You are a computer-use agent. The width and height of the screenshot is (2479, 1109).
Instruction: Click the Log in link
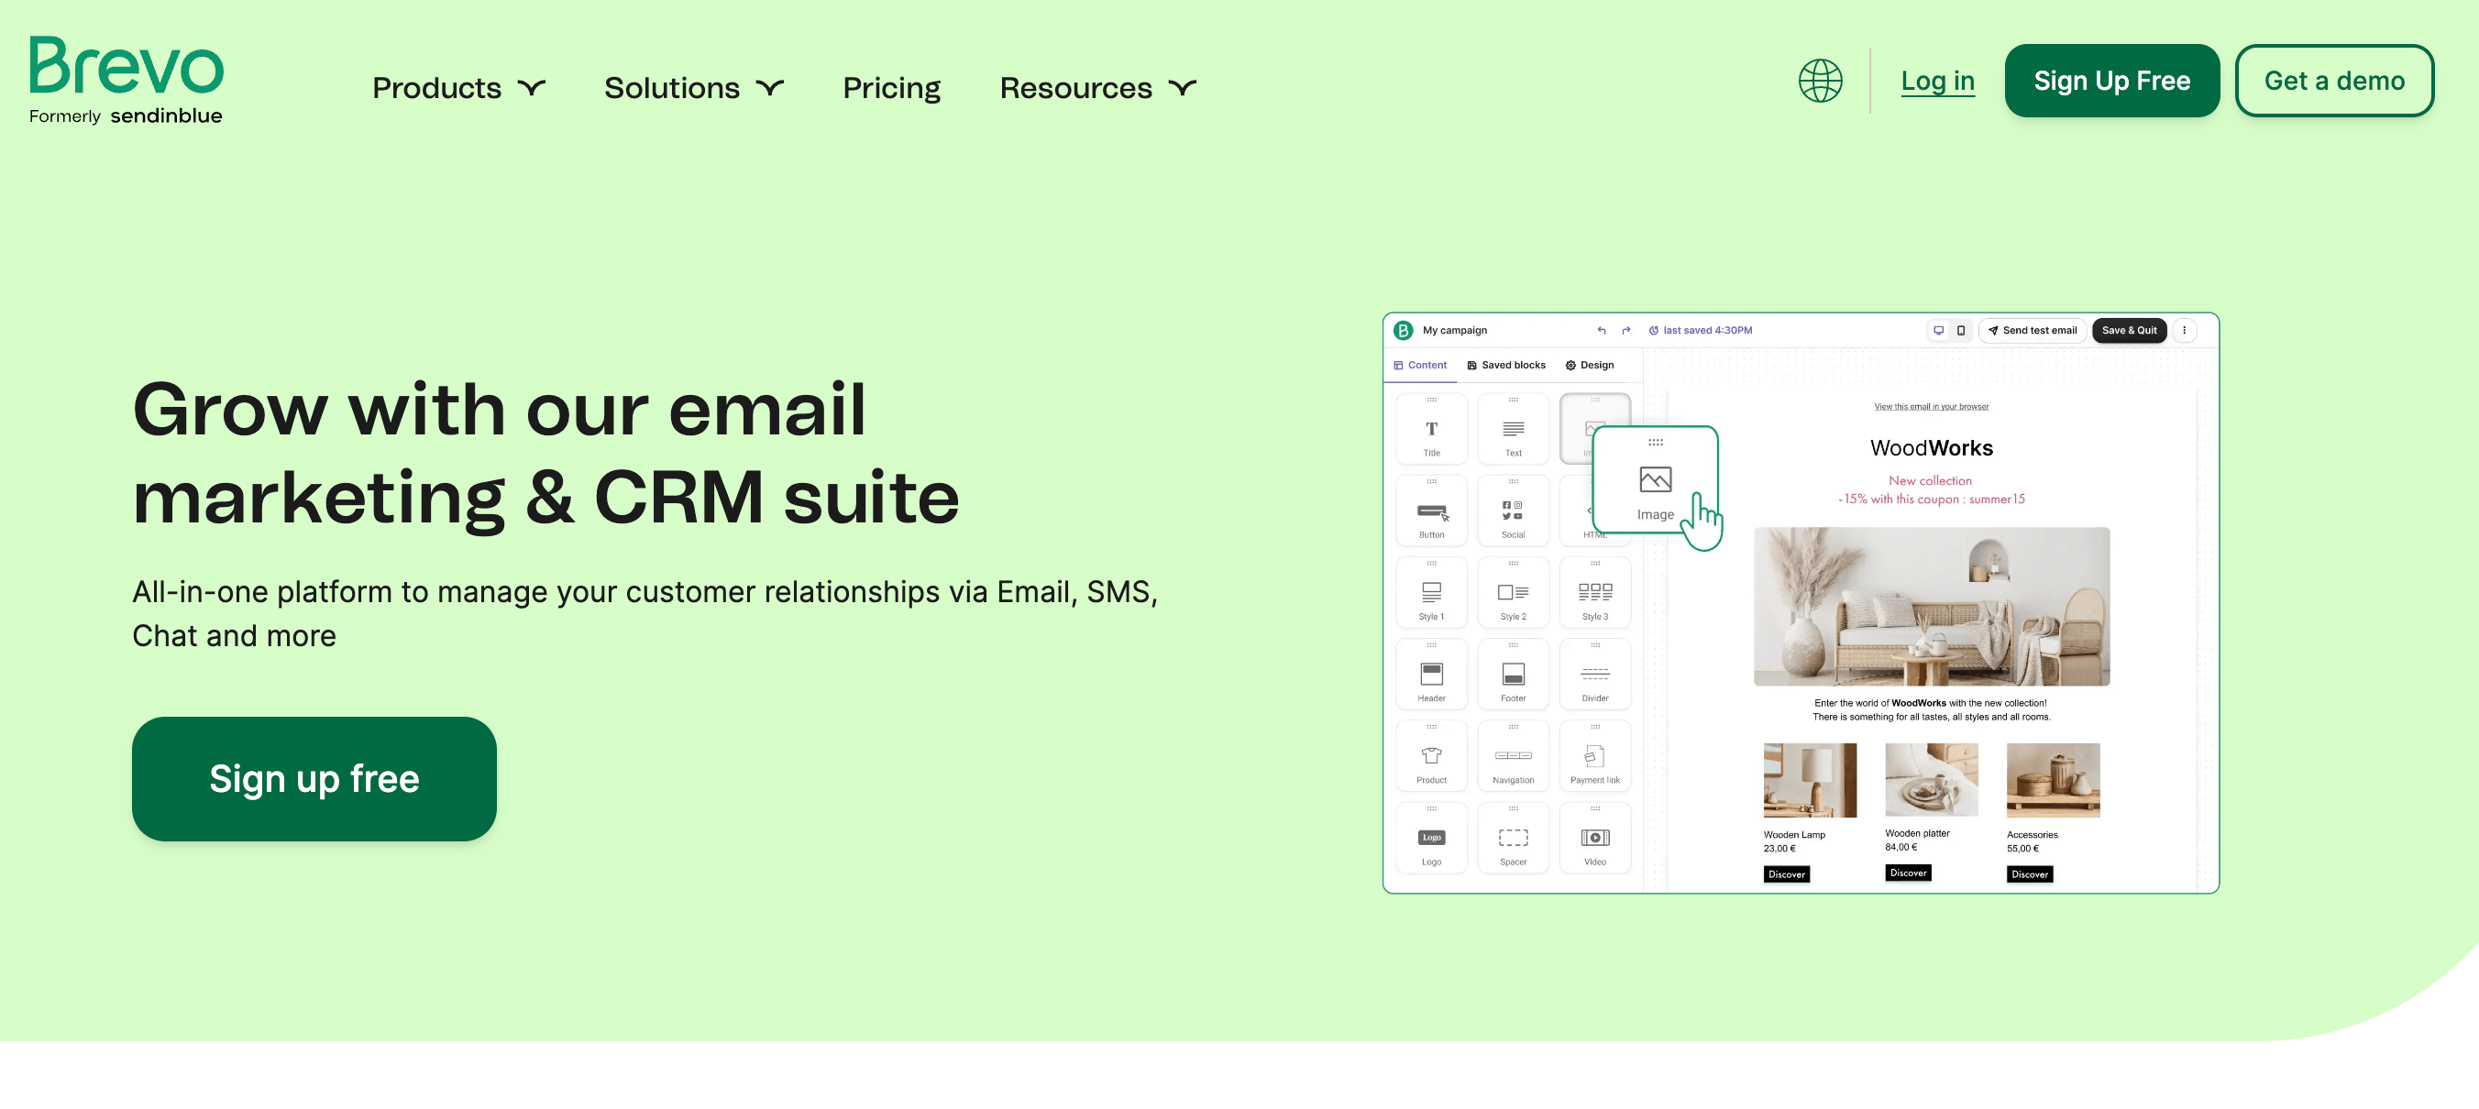coord(1936,81)
